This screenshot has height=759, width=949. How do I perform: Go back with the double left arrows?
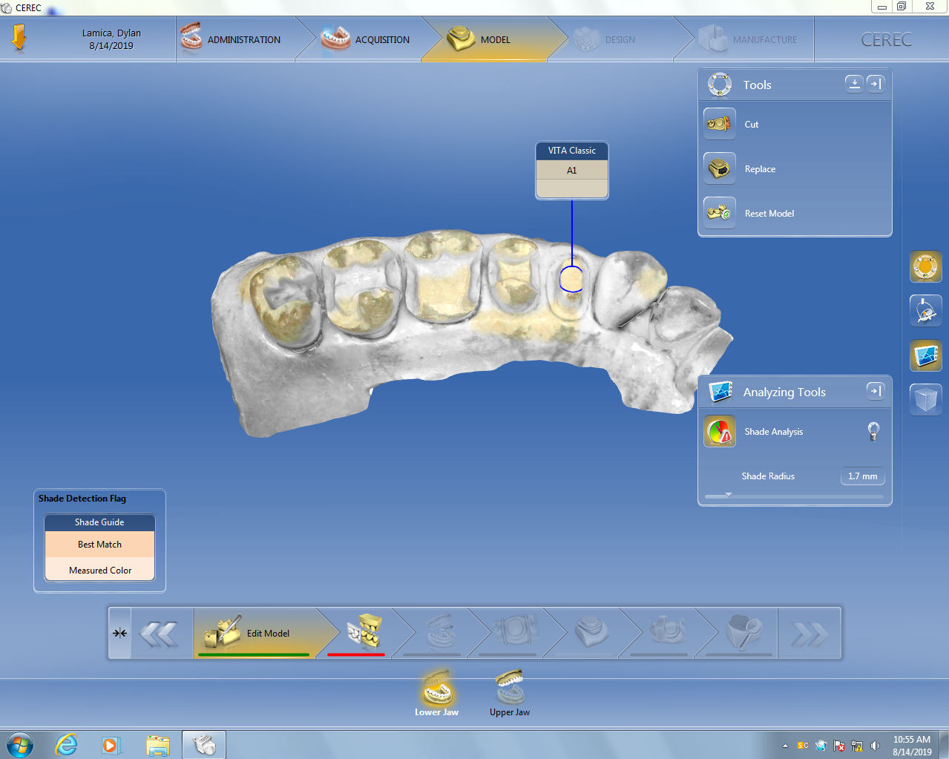(x=160, y=634)
